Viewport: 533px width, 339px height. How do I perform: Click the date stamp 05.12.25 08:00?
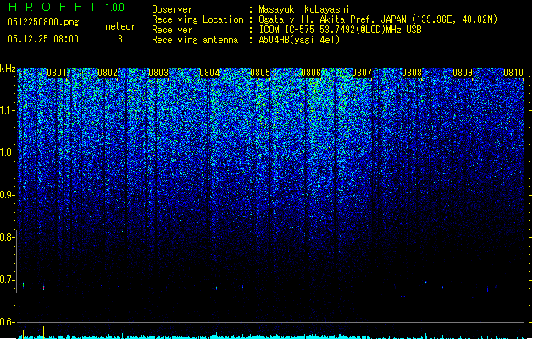43,39
